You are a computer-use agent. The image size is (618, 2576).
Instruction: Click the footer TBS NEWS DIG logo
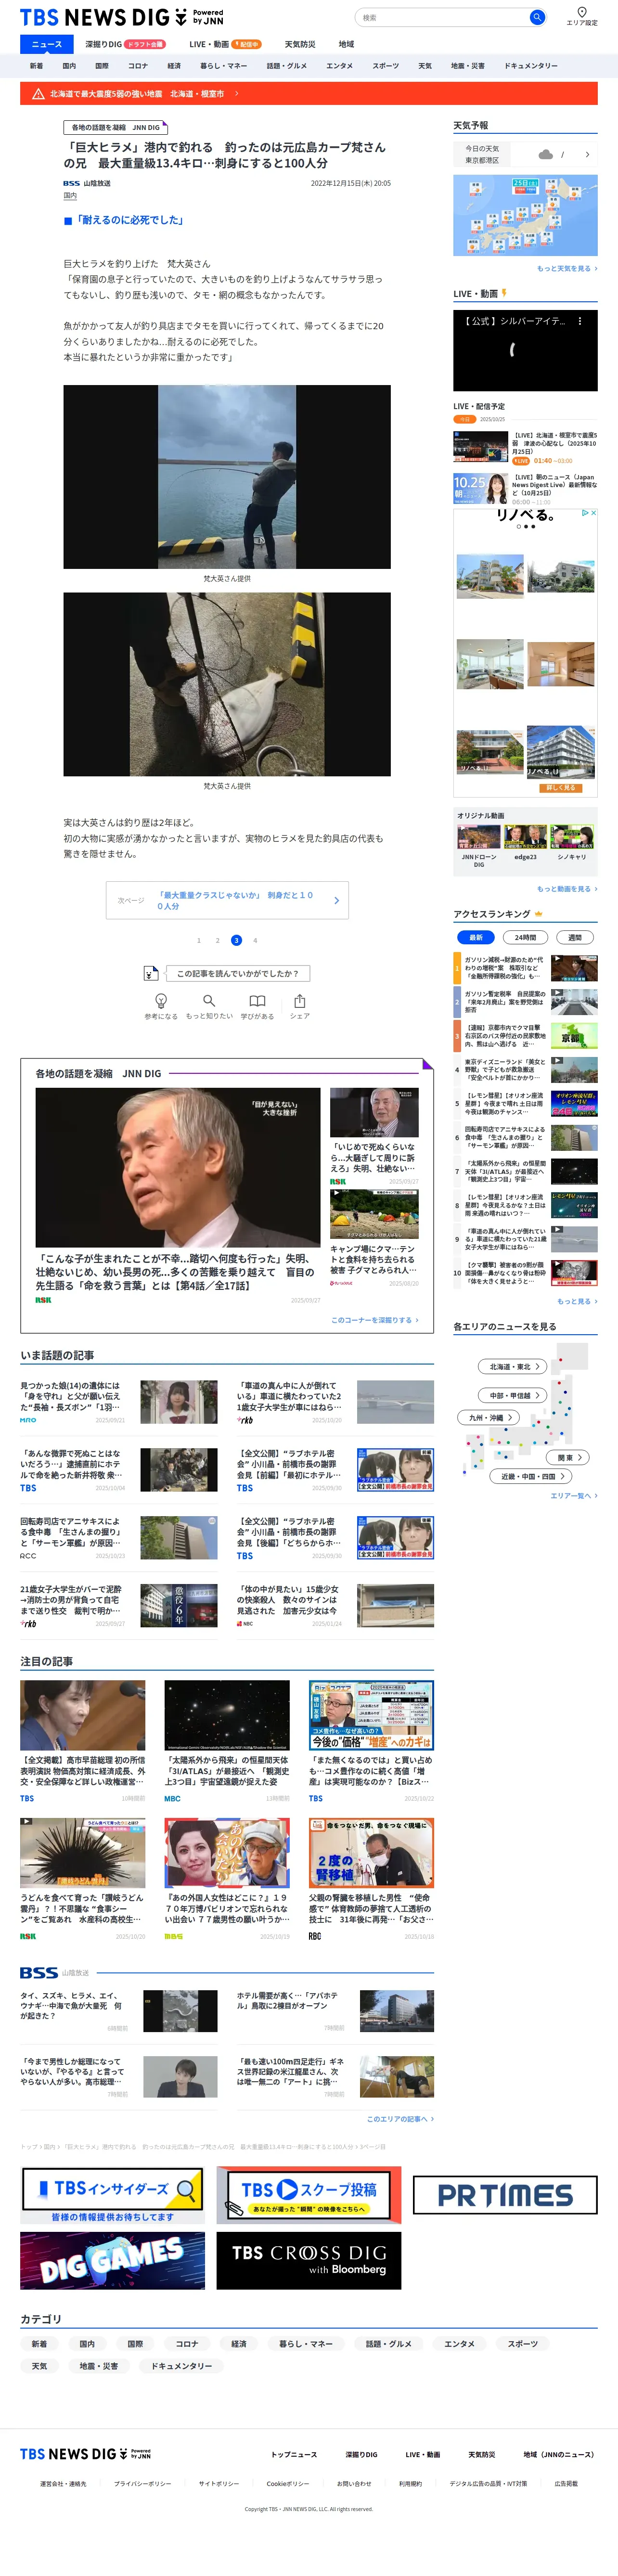click(86, 2454)
